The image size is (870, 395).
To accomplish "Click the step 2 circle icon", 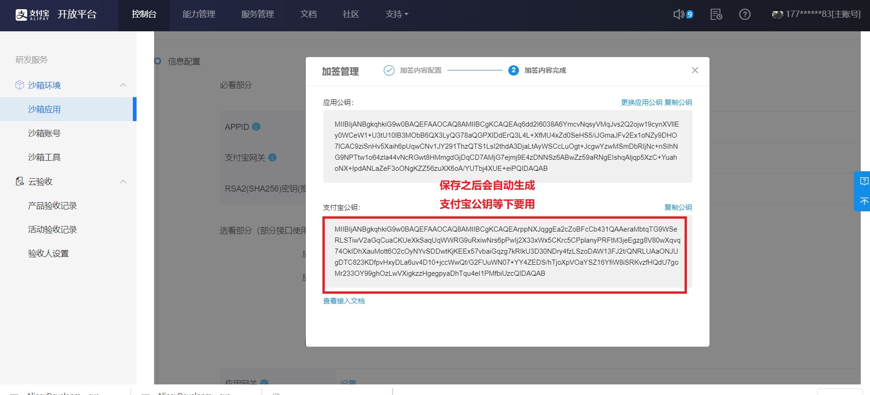I will [513, 70].
